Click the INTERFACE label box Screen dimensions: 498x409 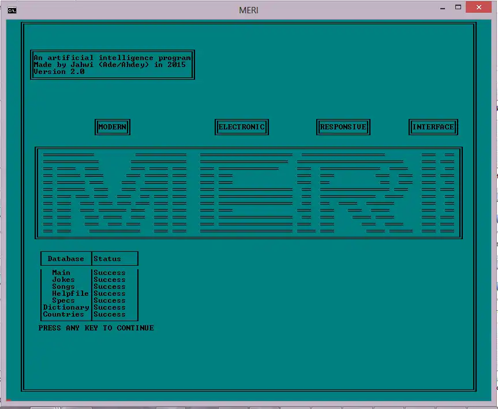pos(433,127)
